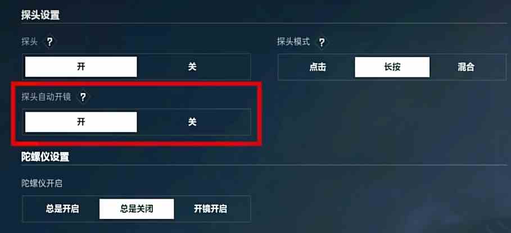This screenshot has height=233, width=511.
Task: Select 点击 as the 探头模式
Action: pyautogui.click(x=318, y=67)
